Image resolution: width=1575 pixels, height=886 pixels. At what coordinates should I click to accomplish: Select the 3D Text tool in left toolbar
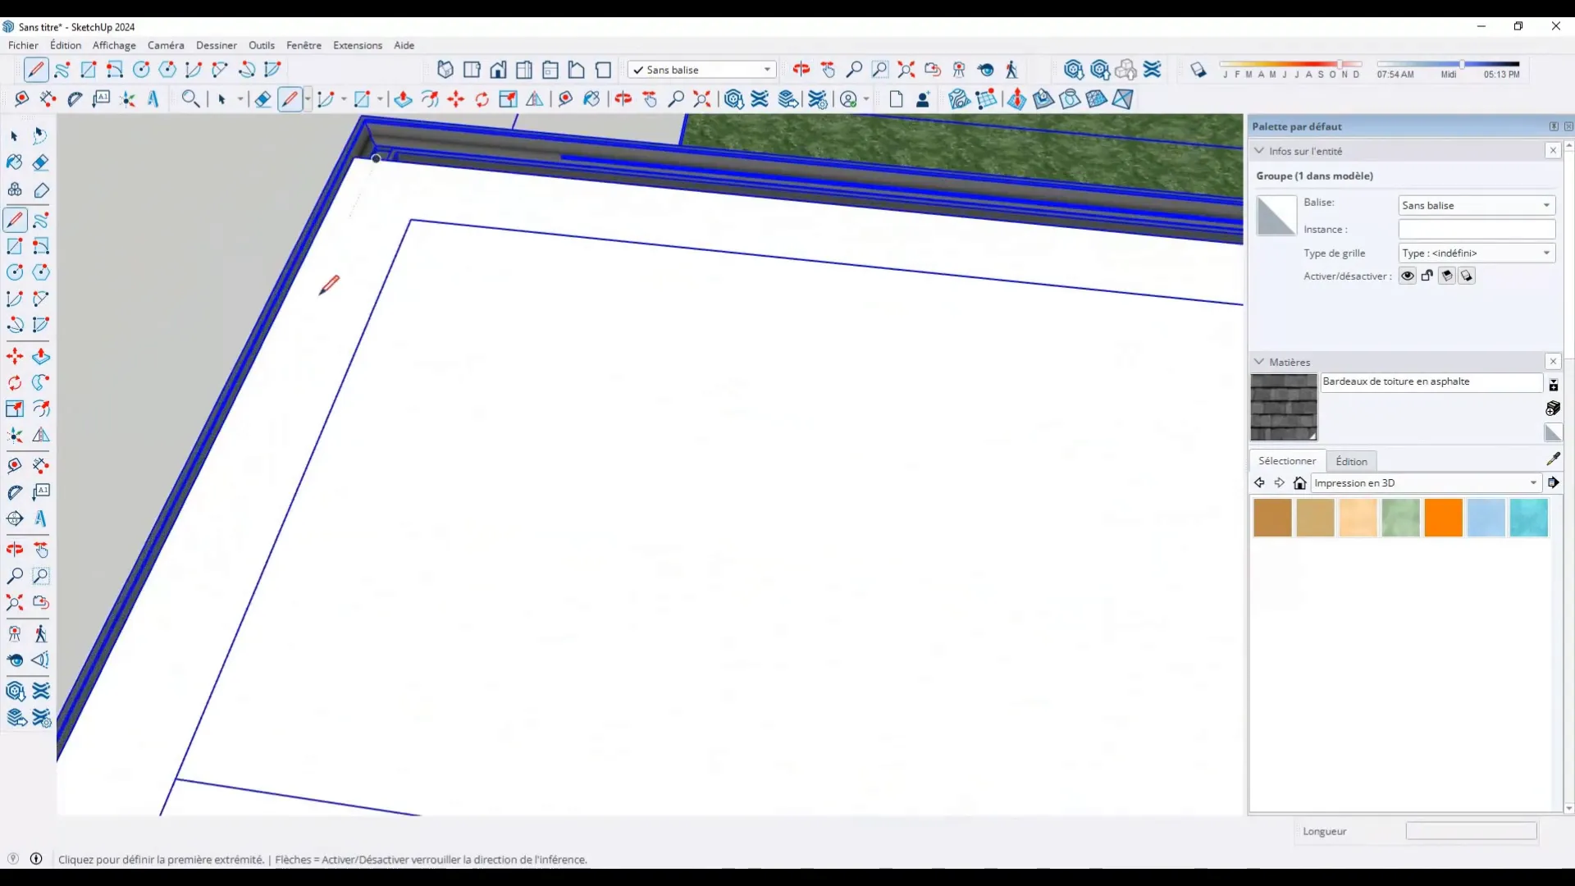(x=41, y=518)
